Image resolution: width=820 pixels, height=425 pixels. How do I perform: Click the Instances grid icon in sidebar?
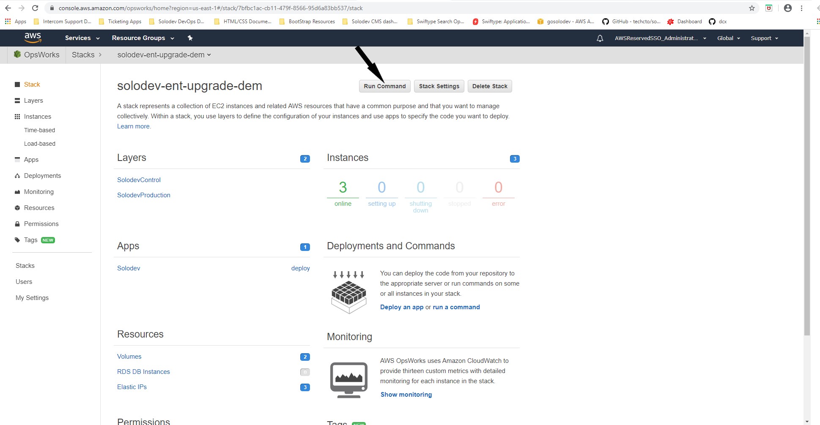17,117
